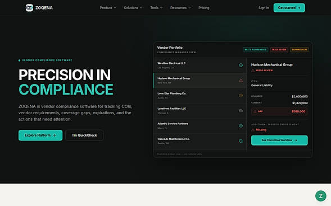The width and height of the screenshot is (331, 206).
Task: Click Lakefront Facilities LLC inbox icon
Action: click(241, 111)
